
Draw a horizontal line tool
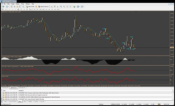pos(13,9)
